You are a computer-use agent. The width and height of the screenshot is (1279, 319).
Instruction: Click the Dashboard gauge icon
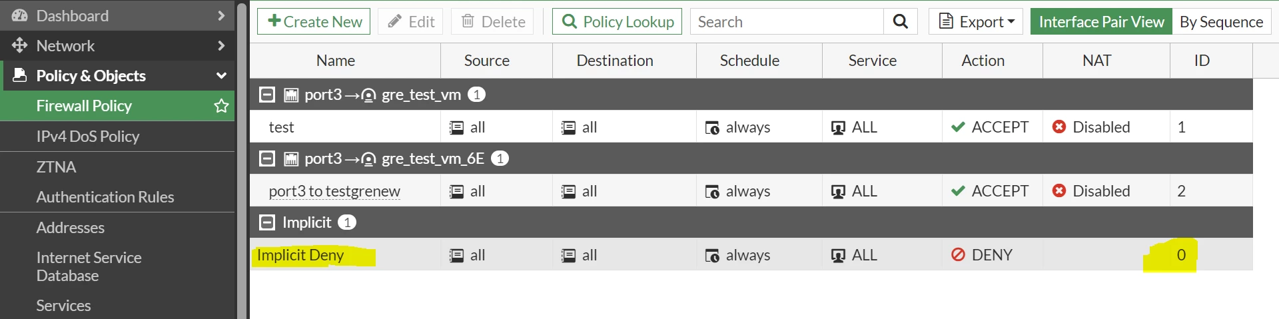(19, 15)
